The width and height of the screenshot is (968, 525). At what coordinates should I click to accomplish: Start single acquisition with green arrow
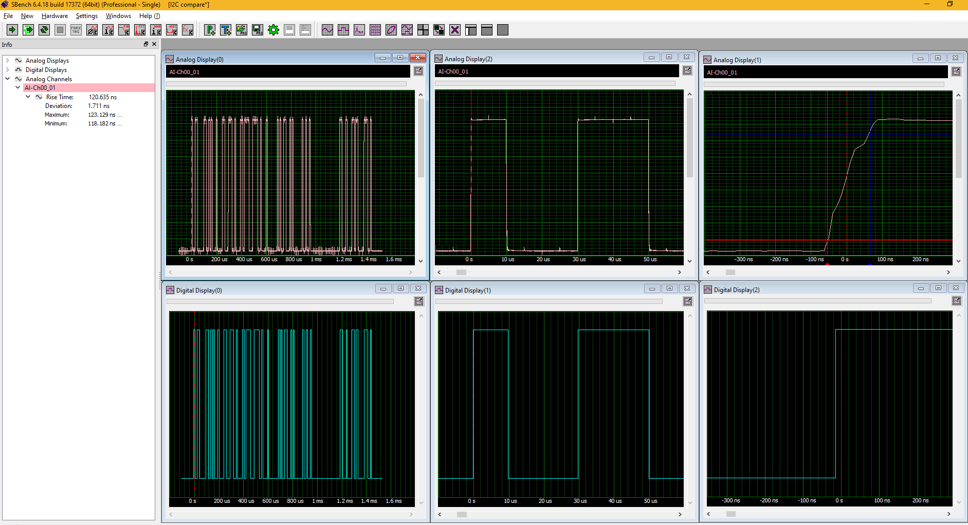tap(12, 30)
